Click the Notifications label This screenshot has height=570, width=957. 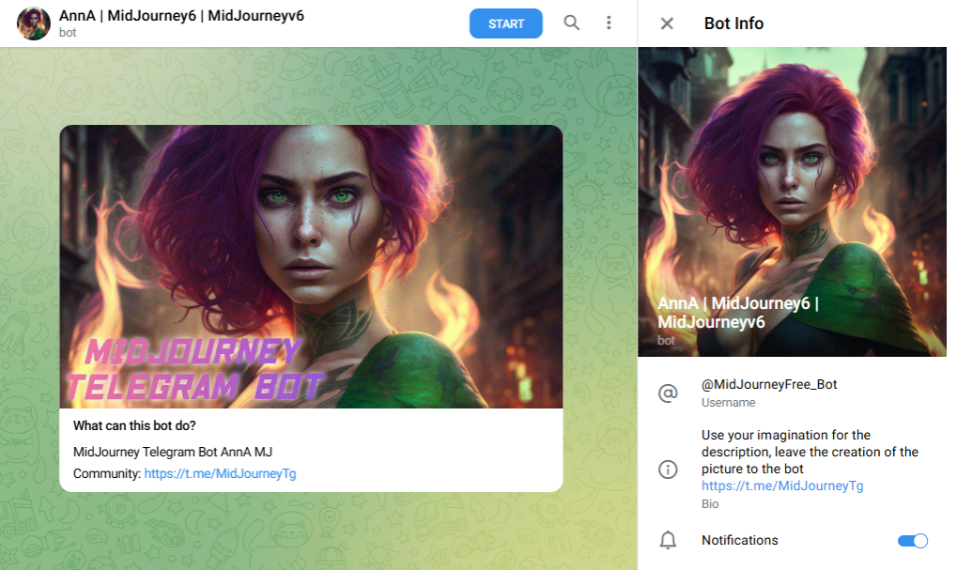(x=740, y=540)
